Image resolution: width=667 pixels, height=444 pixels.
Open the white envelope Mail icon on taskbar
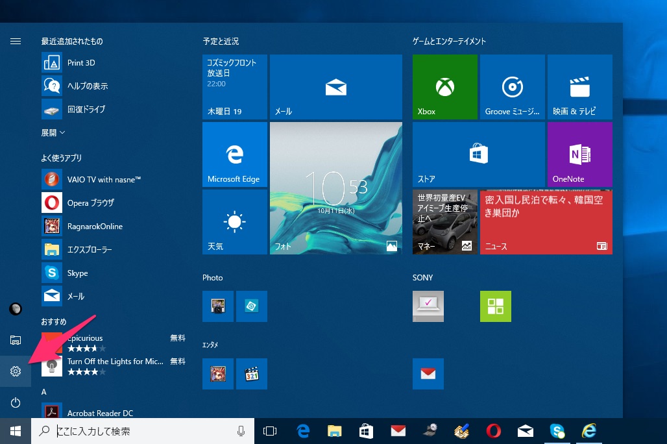point(526,431)
